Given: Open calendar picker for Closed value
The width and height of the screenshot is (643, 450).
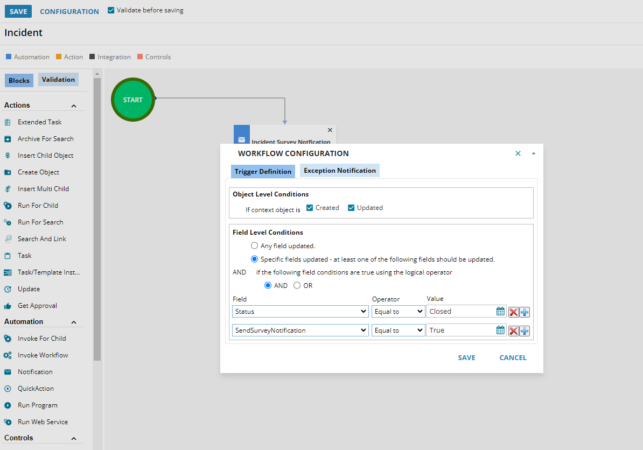Looking at the screenshot, I should (500, 312).
